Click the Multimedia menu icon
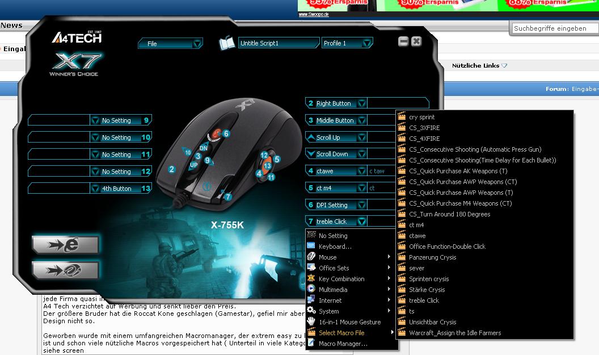599x355 pixels. 311,289
